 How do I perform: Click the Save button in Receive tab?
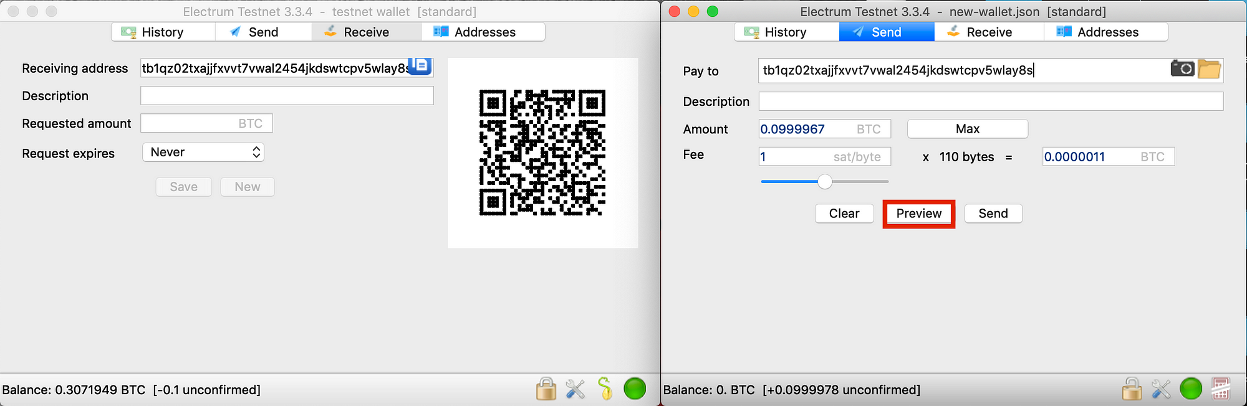pos(184,187)
